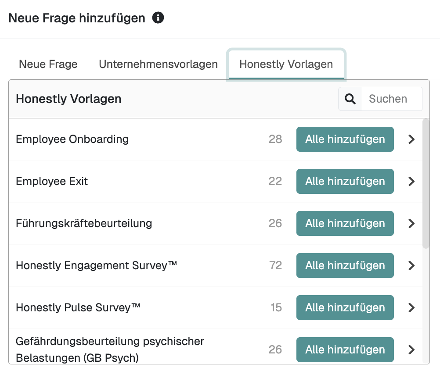Viewport: 440px width, 378px height.
Task: Add all Employee Exit questions
Action: [345, 181]
